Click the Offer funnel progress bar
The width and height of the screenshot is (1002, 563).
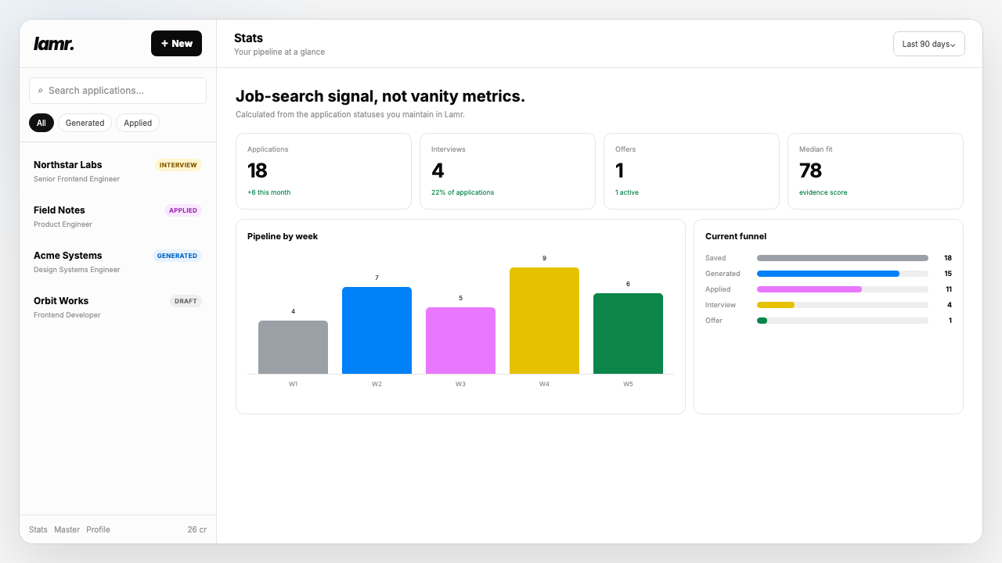[842, 321]
